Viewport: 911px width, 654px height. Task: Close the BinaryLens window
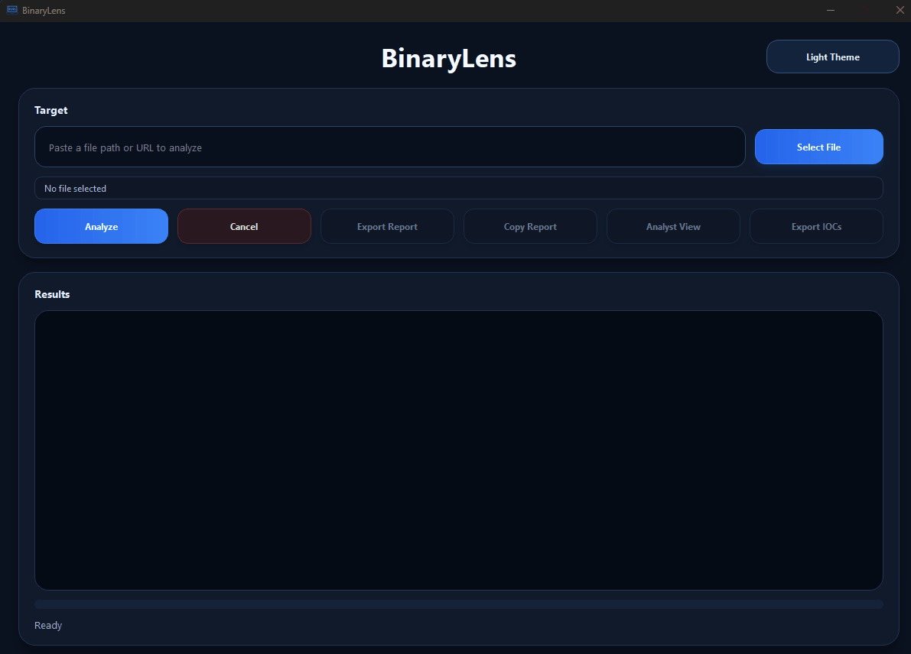[x=900, y=10]
